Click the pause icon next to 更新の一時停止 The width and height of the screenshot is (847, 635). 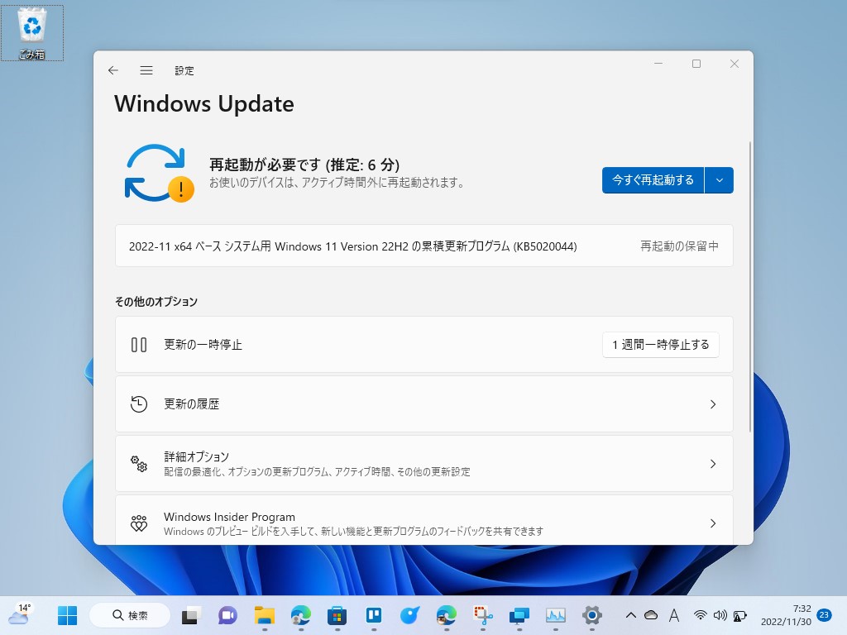click(139, 345)
